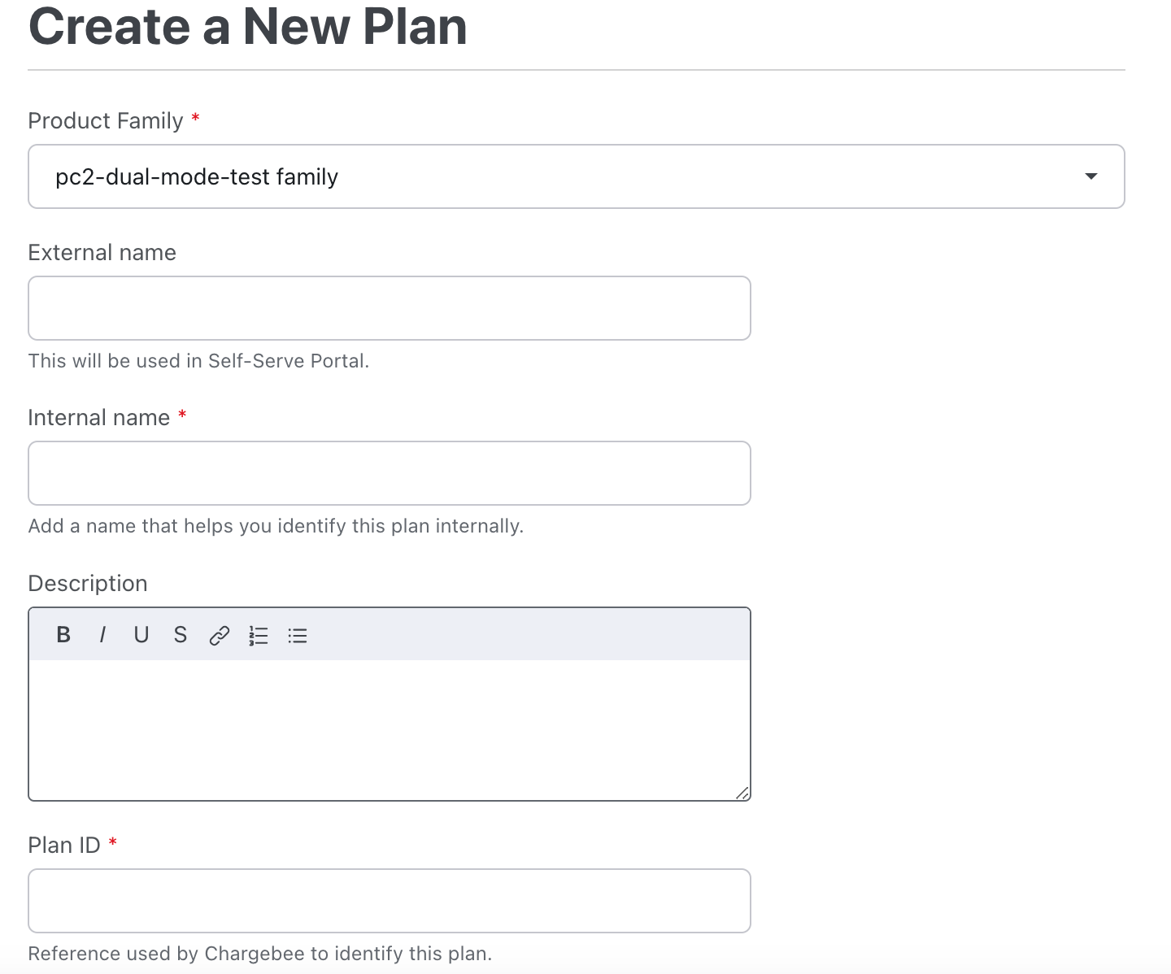Open the Product Family dropdown arrow
This screenshot has width=1171, height=974.
(1091, 176)
